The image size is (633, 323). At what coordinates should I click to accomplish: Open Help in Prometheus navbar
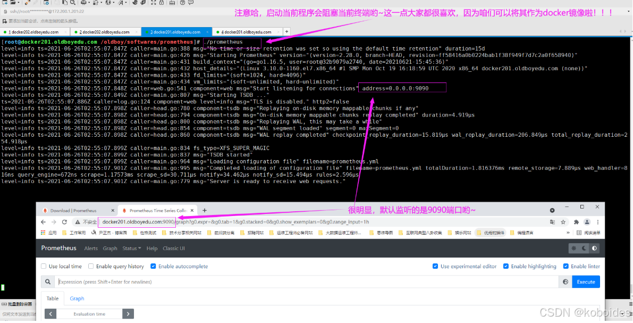(152, 248)
